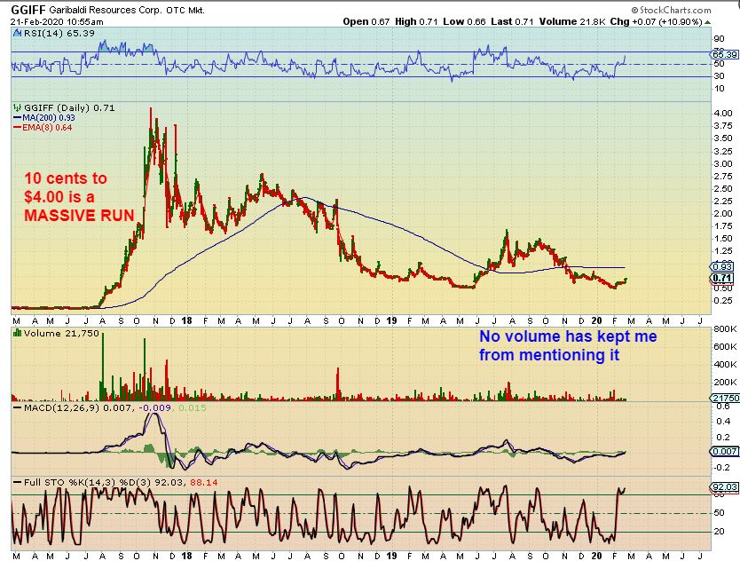Click the 21750 volume tag on right axis

[726, 399]
